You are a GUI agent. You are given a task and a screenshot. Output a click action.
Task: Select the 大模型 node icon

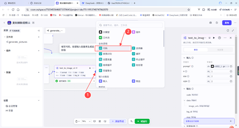pos(100,32)
